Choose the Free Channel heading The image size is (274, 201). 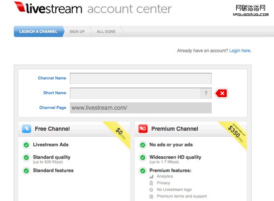[52, 129]
